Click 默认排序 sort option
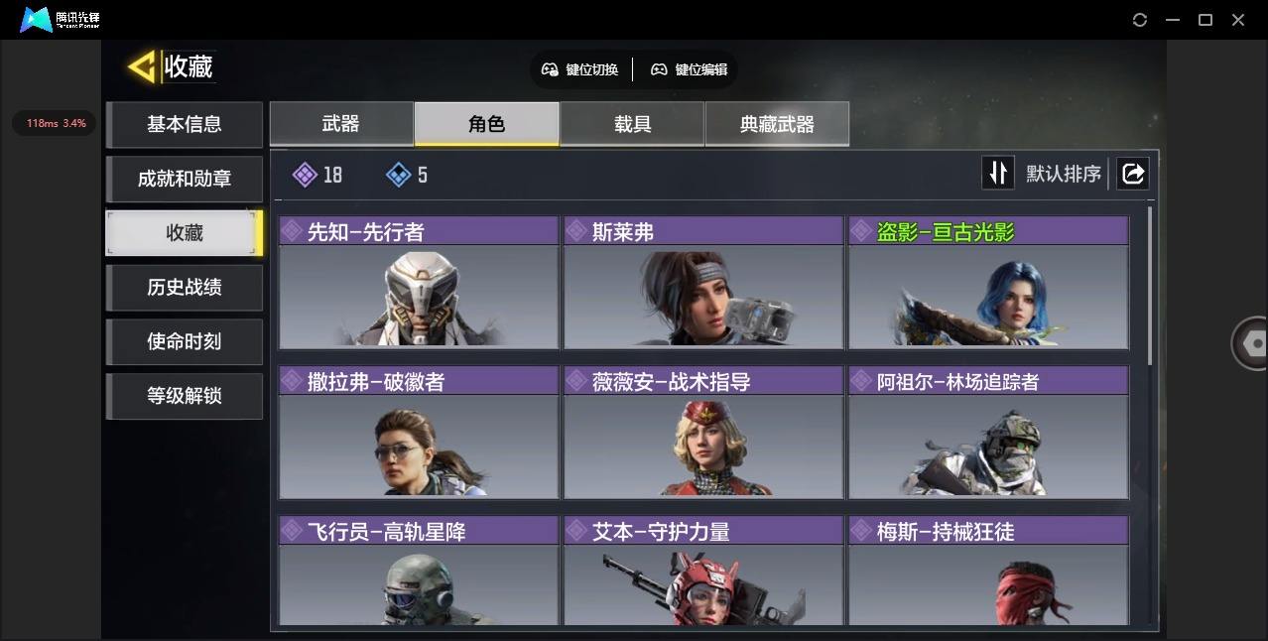Image resolution: width=1268 pixels, height=641 pixels. coord(1064,175)
